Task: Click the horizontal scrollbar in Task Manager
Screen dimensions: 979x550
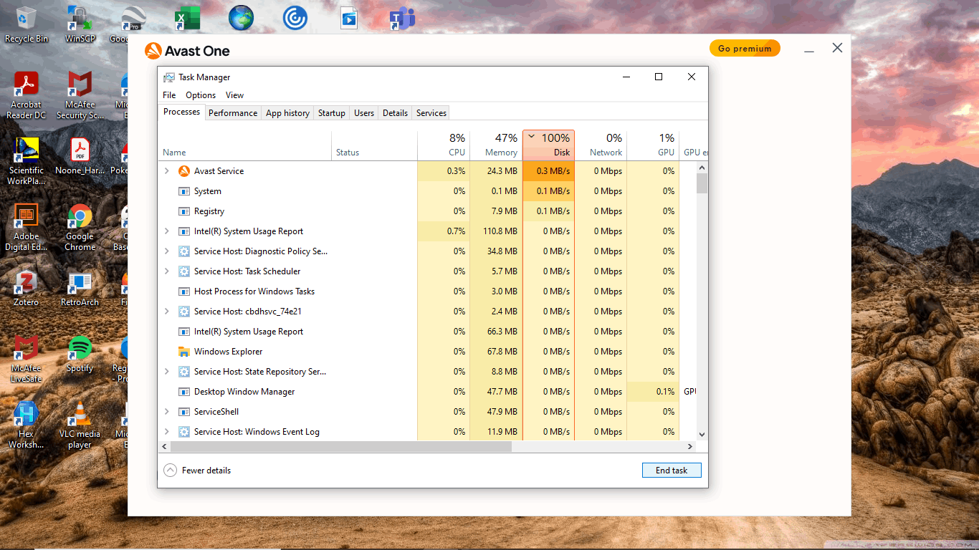Action: [340, 446]
